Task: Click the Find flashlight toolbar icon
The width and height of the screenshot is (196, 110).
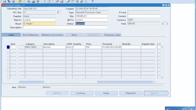Action: point(9,1)
